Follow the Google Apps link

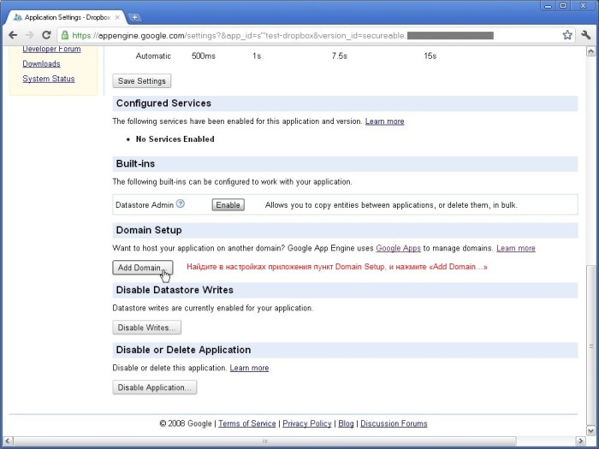[399, 248]
